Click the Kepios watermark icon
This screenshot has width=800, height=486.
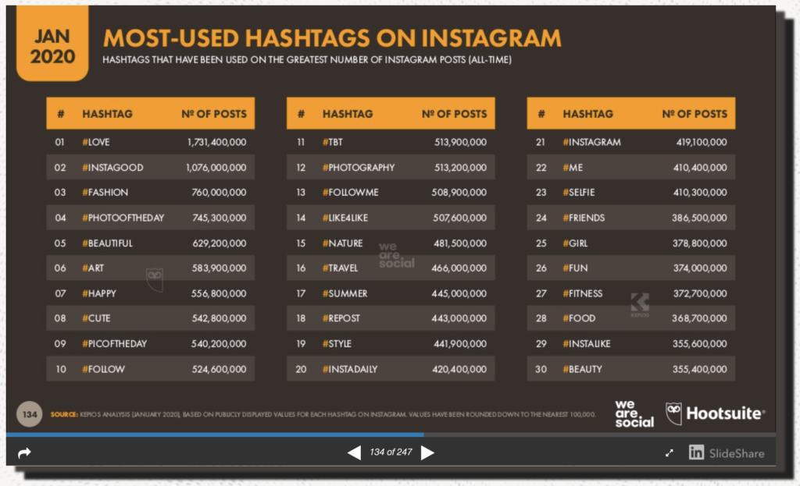(639, 305)
